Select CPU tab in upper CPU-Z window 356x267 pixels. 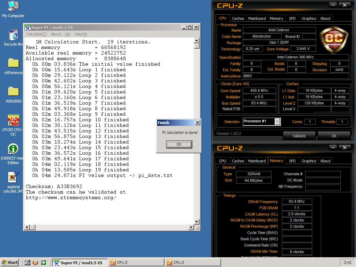222,18
